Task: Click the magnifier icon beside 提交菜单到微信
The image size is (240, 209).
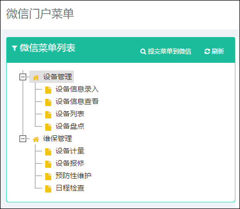Action: click(143, 51)
